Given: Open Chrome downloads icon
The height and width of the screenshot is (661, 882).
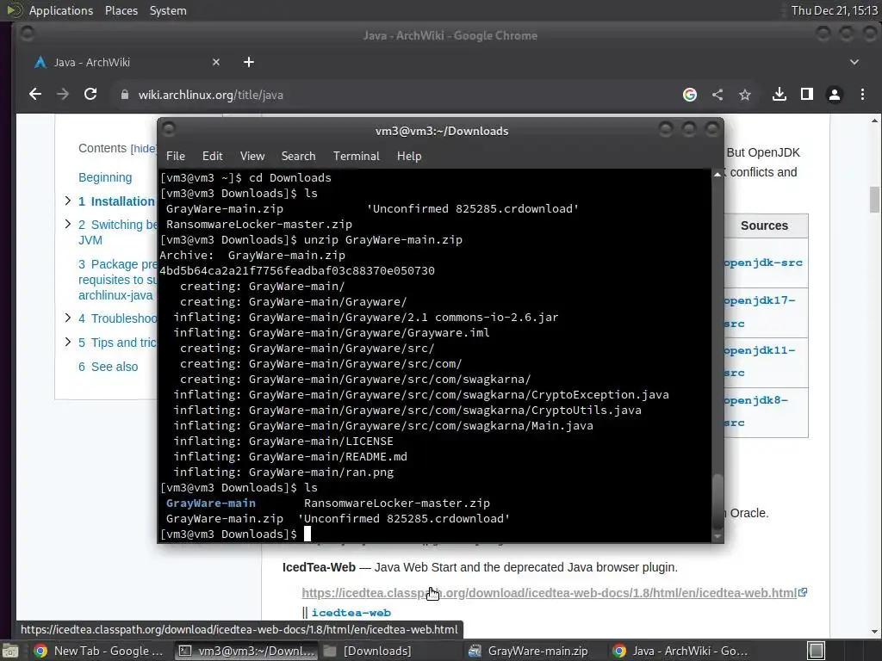Looking at the screenshot, I should click(779, 95).
